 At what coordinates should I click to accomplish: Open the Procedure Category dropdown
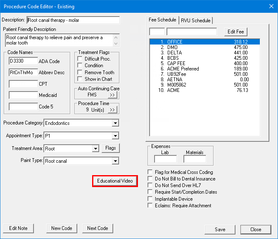[x=115, y=123]
